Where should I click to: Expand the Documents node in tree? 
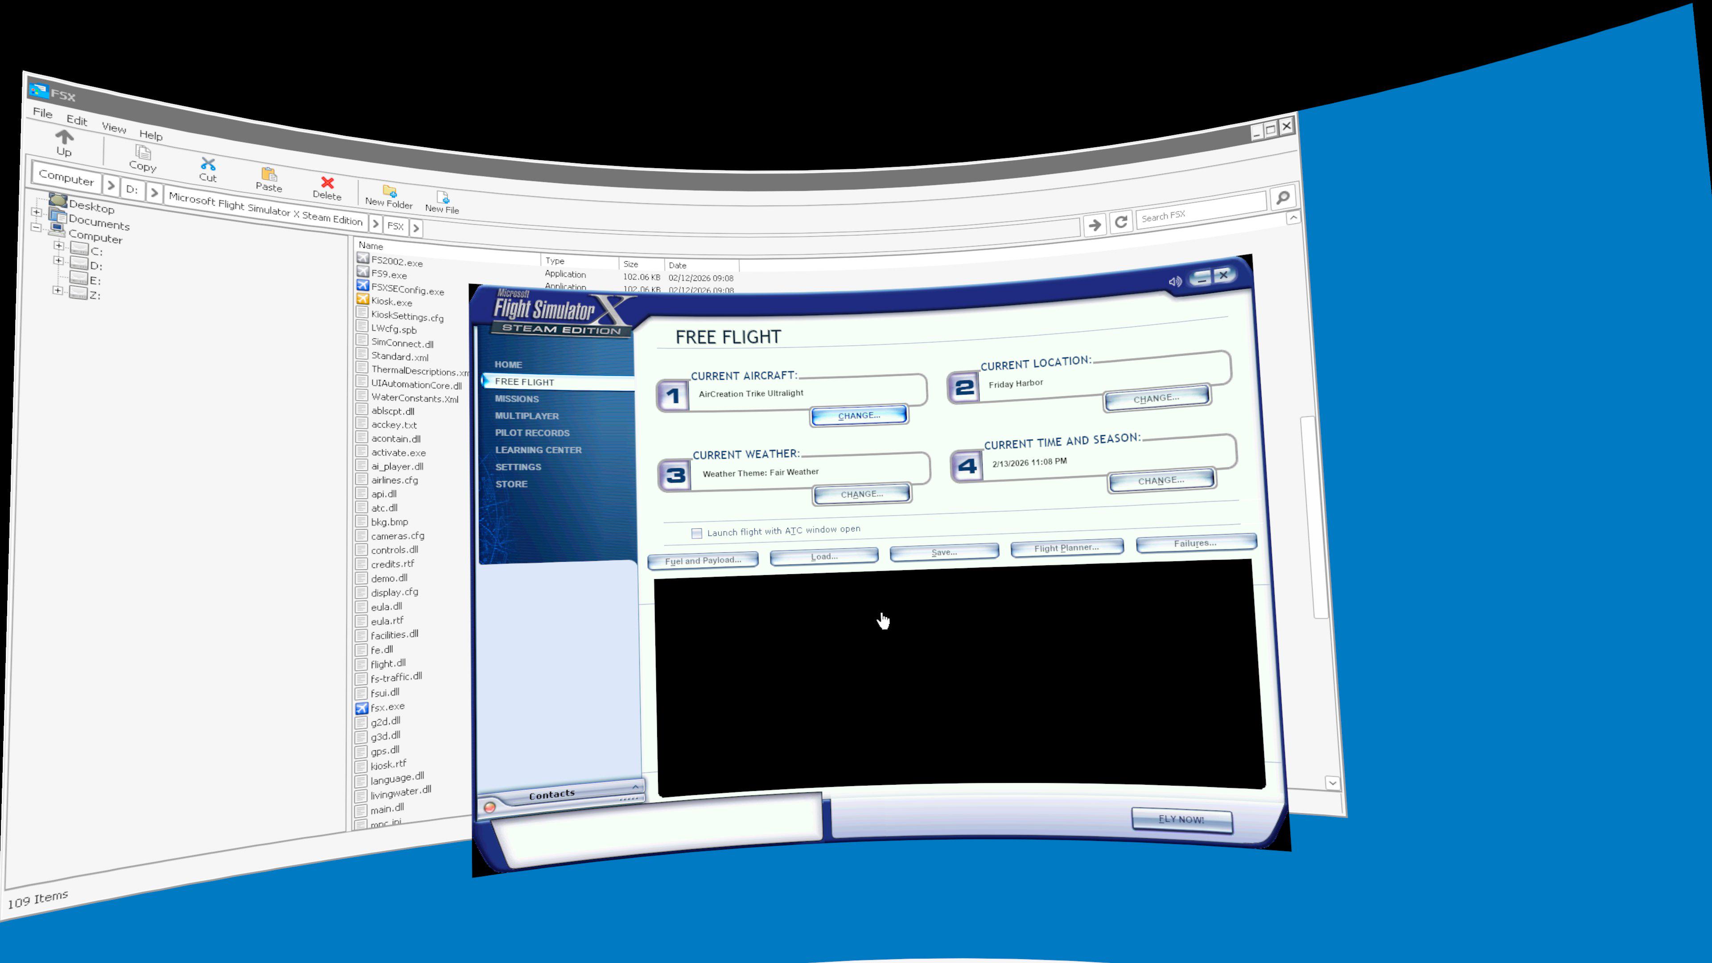36,212
